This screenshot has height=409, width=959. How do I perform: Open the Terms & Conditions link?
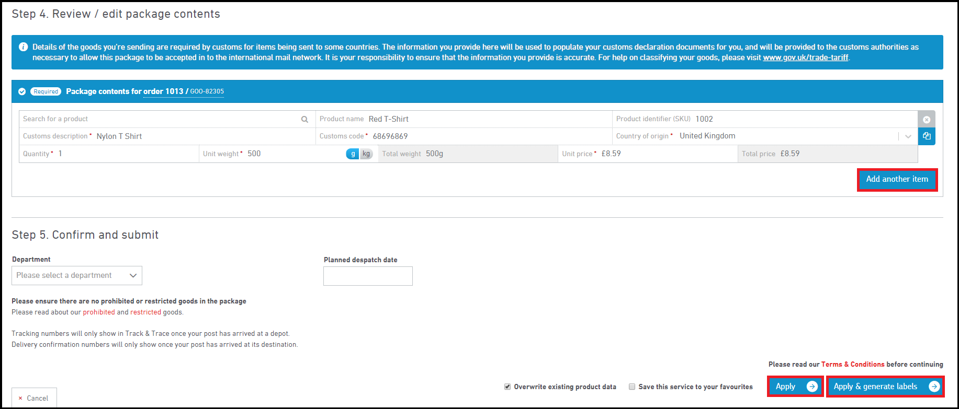click(852, 365)
